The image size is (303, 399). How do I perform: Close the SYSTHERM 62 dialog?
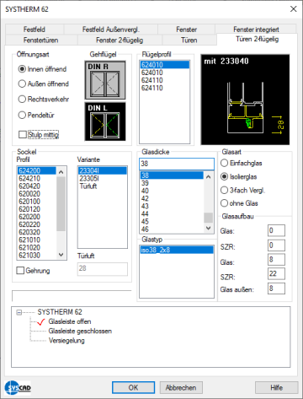click(294, 9)
